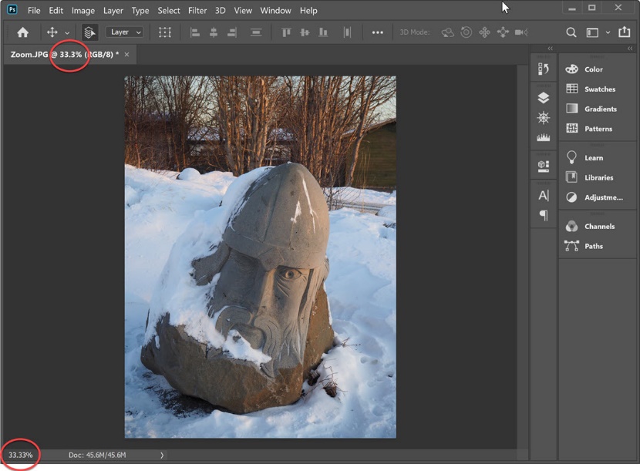Open the Character panel icon
640x471 pixels.
point(544,196)
